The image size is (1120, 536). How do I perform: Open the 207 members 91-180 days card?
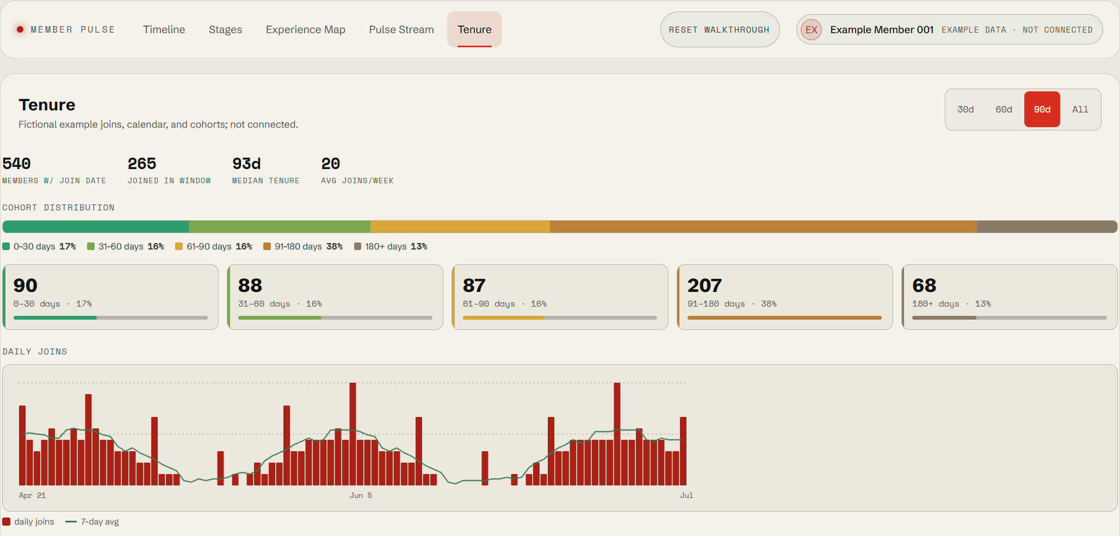[785, 297]
